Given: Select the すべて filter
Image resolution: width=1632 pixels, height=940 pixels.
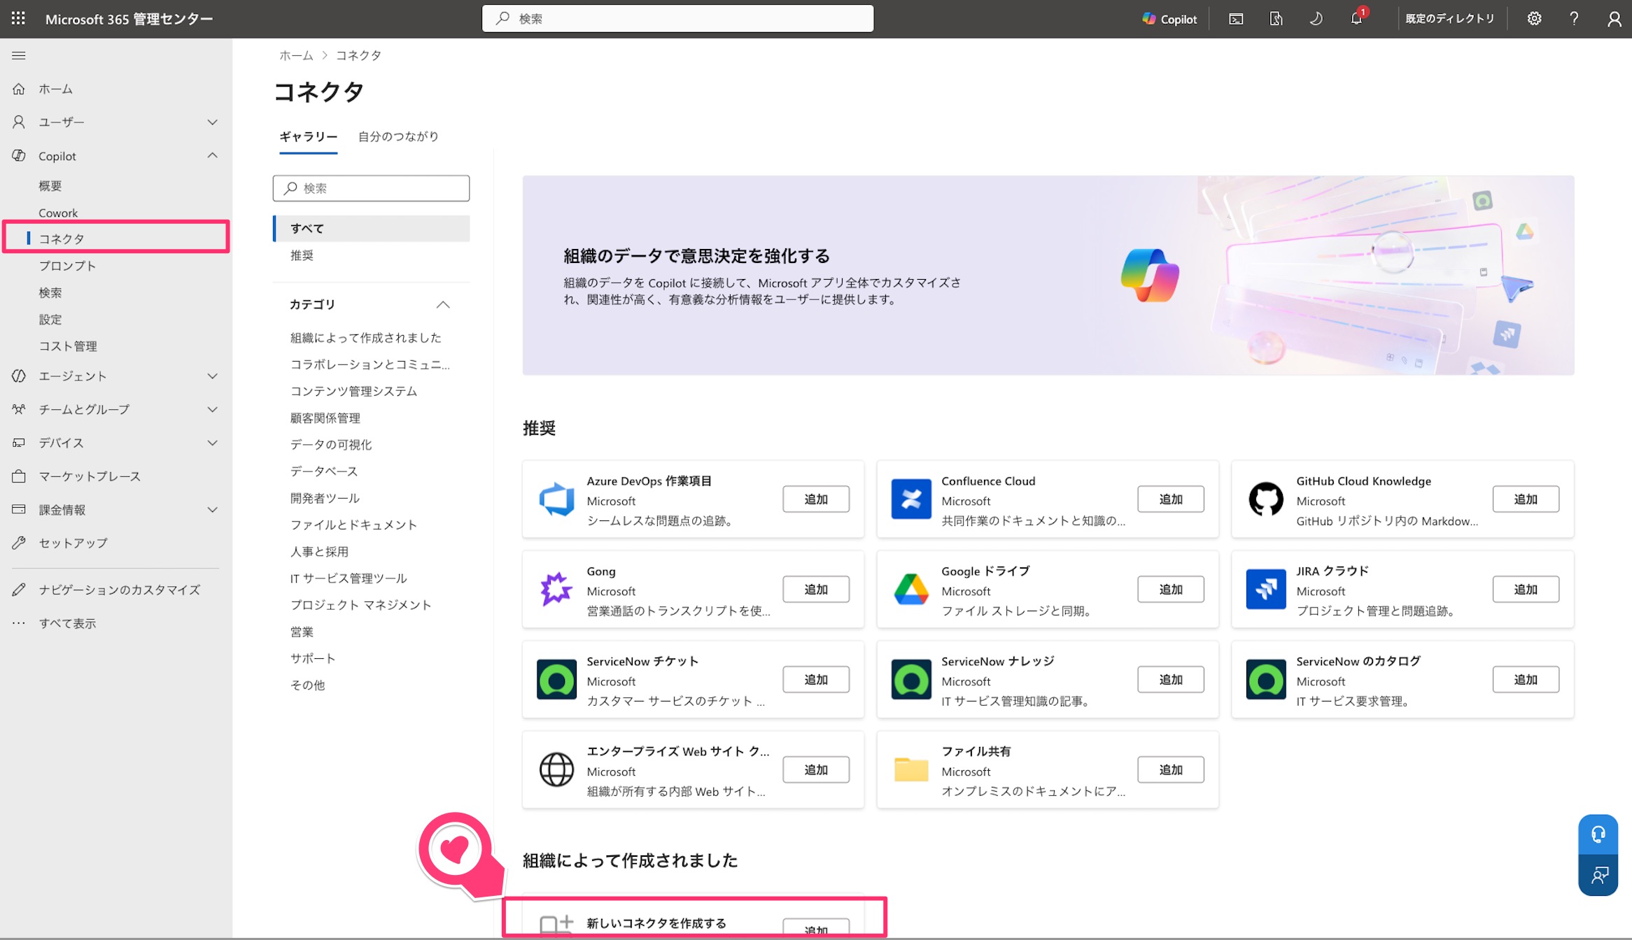Looking at the screenshot, I should click(372, 229).
